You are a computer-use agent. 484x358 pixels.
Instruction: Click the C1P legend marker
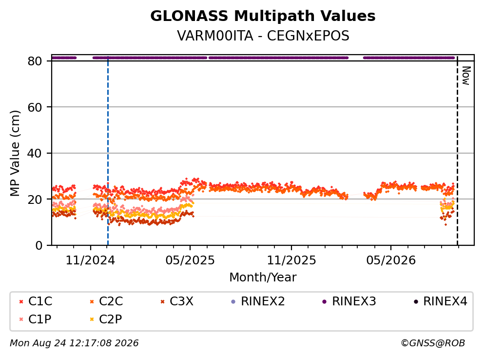pos(21,319)
